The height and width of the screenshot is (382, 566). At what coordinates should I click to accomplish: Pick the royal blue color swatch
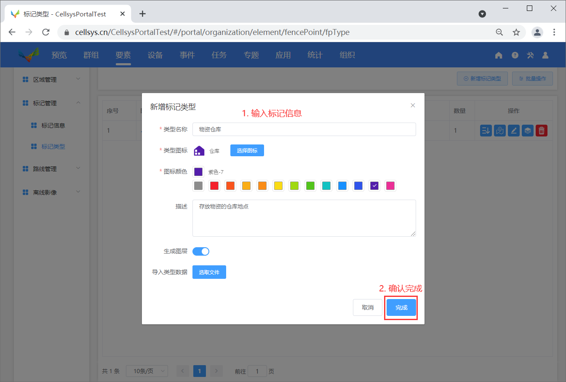click(358, 186)
